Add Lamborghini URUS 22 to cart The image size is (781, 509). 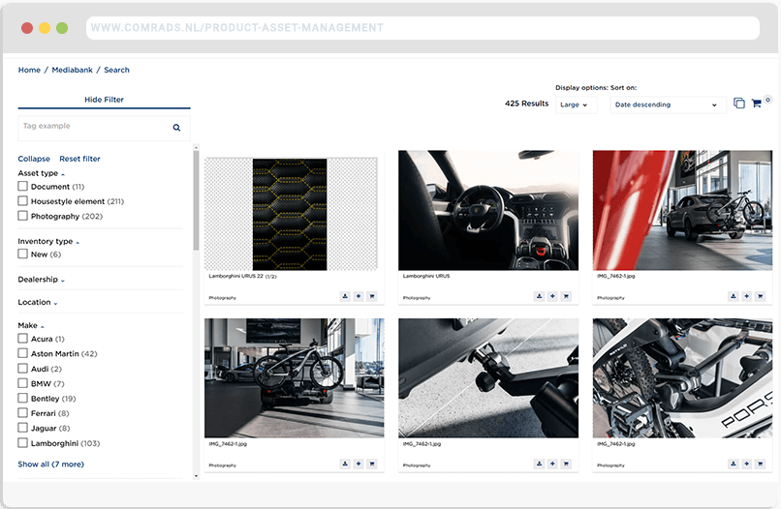coord(371,296)
